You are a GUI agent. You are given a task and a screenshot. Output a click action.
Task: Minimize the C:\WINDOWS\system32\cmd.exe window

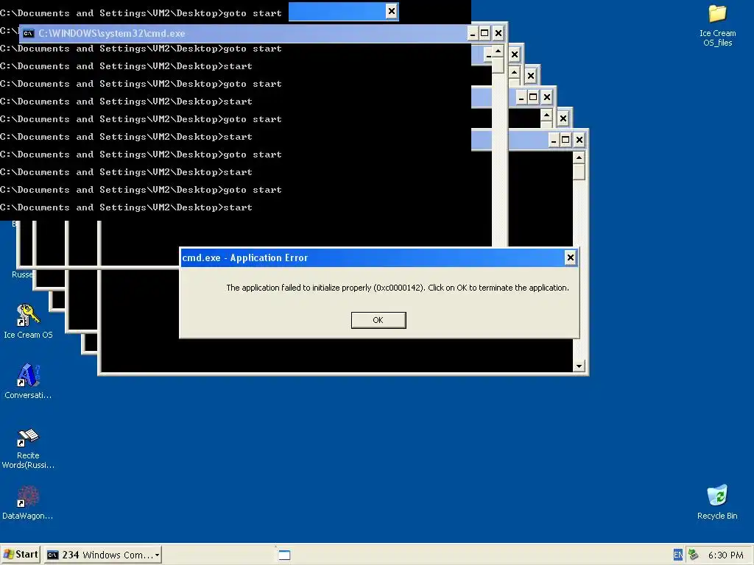point(473,33)
